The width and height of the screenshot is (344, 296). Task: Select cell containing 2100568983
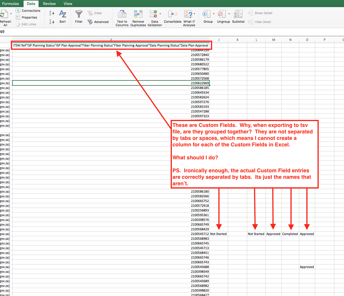tap(111, 239)
